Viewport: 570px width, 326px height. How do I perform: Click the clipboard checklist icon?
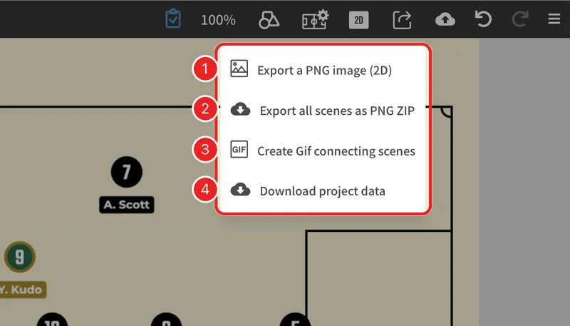[173, 19]
